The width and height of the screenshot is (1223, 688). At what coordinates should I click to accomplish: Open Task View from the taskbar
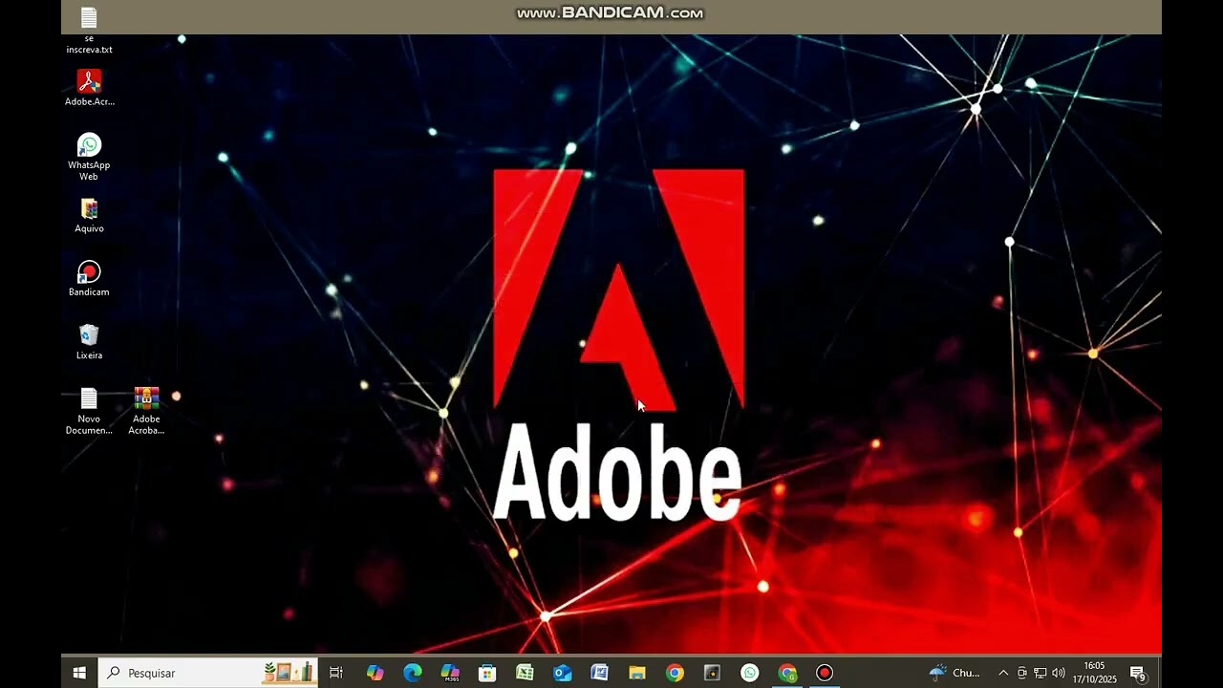(x=336, y=673)
